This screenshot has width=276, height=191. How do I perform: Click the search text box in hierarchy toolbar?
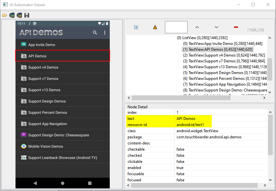coord(176,27)
